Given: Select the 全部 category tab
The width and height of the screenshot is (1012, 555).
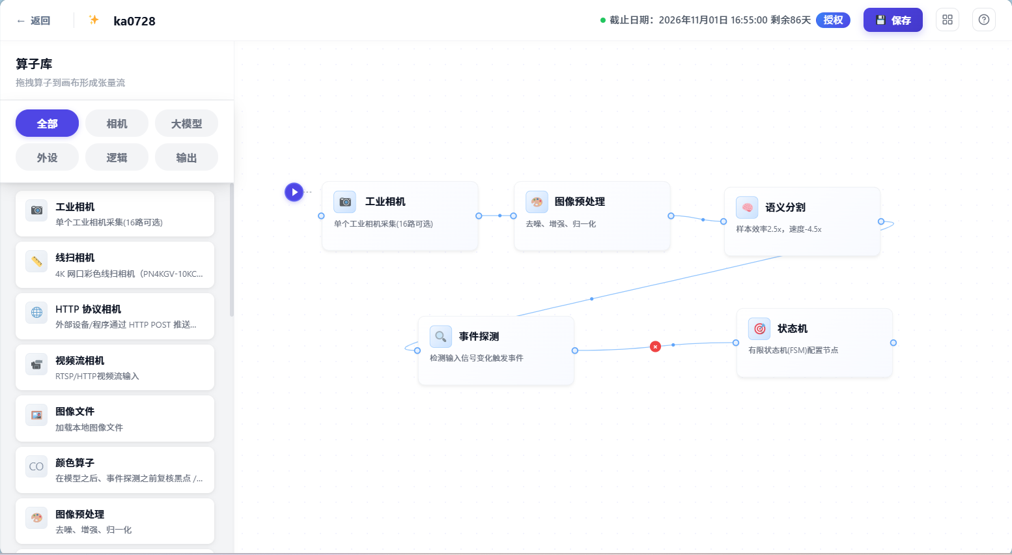Looking at the screenshot, I should coord(47,123).
